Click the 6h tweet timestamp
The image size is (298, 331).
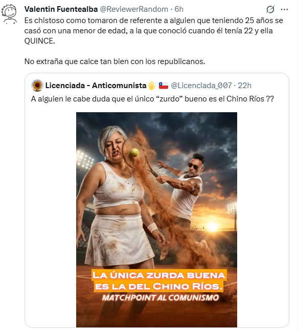(179, 9)
